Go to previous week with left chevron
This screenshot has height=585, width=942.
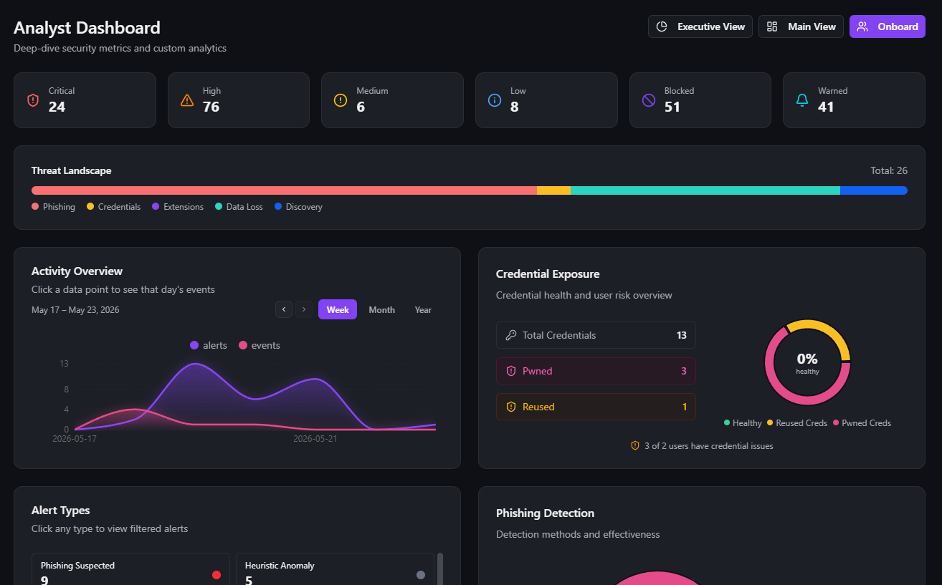284,309
